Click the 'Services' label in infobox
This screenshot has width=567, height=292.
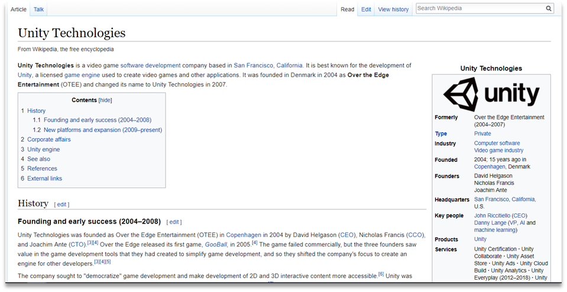(446, 249)
